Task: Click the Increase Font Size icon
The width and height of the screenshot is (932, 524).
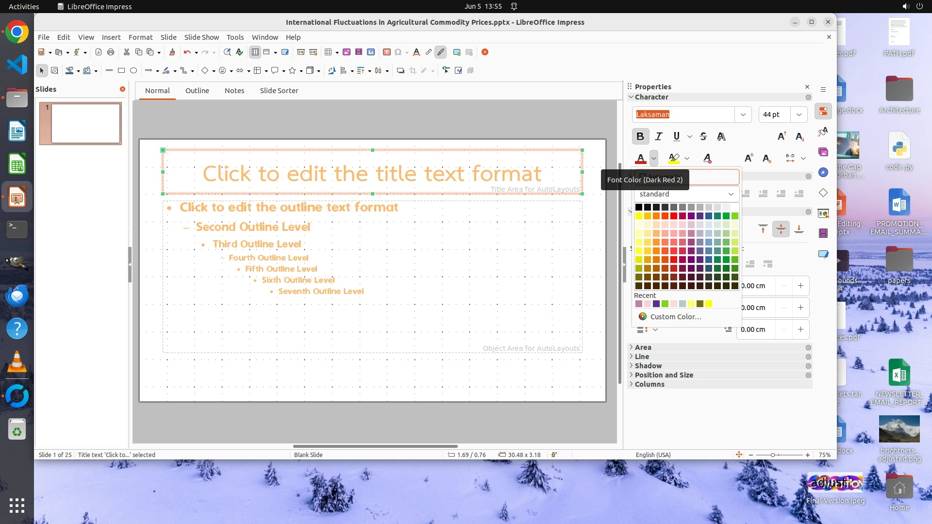Action: [782, 137]
